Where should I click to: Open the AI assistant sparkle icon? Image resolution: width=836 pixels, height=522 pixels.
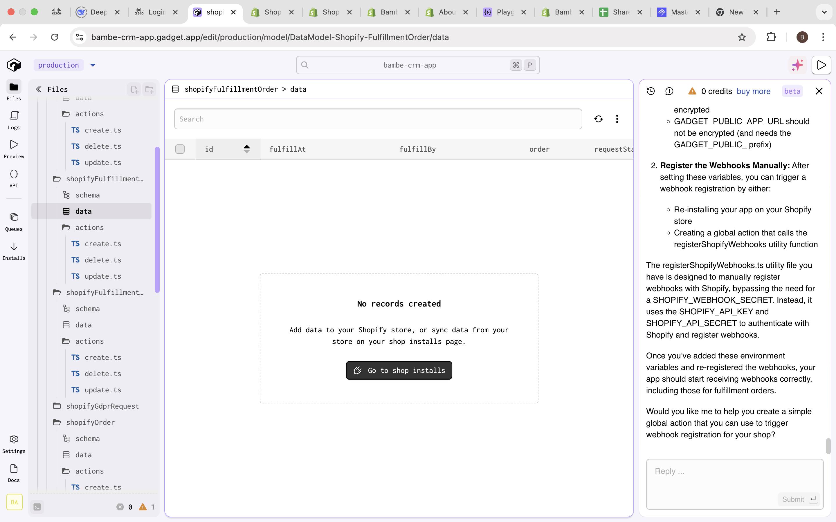click(797, 65)
